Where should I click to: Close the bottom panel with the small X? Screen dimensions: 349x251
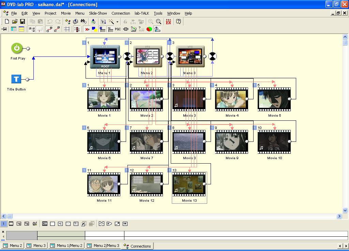3,232
